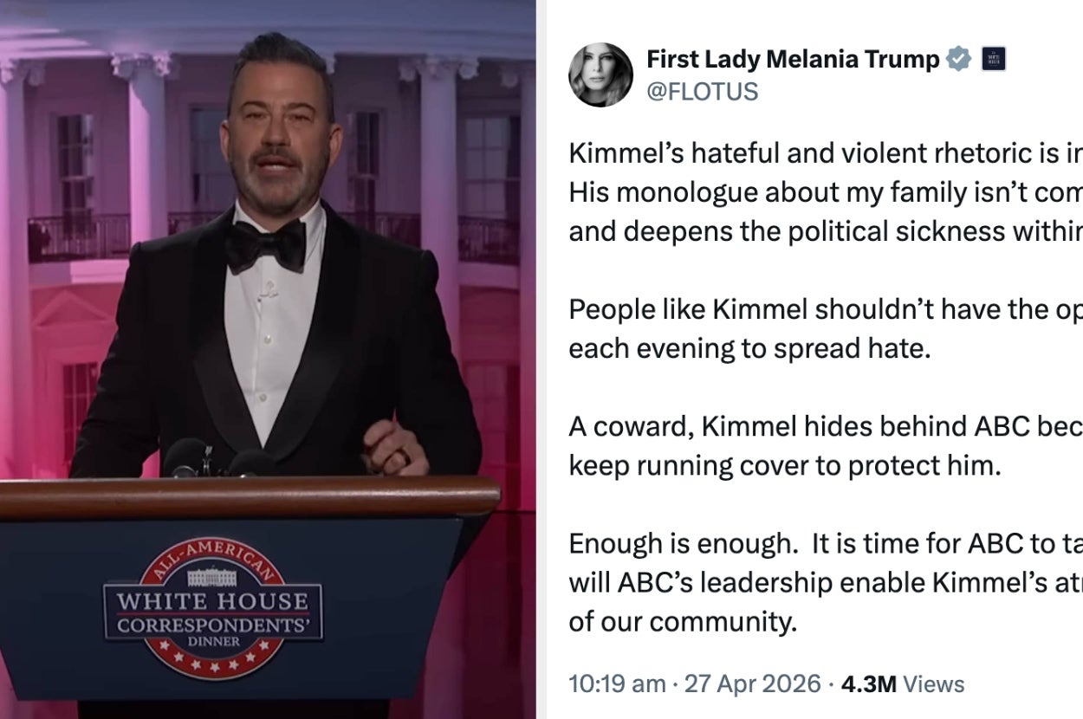1083x719 pixels.
Task: Open the First Lady Melania Trump profile name
Action: 793,59
